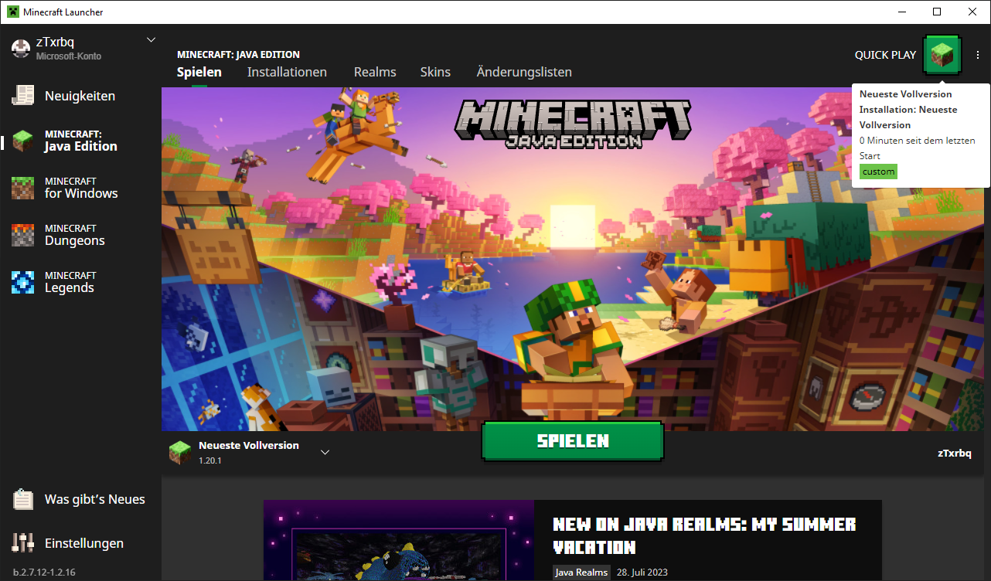Open the Neuigkeiten section
Image resolution: width=991 pixels, height=581 pixels.
click(80, 96)
